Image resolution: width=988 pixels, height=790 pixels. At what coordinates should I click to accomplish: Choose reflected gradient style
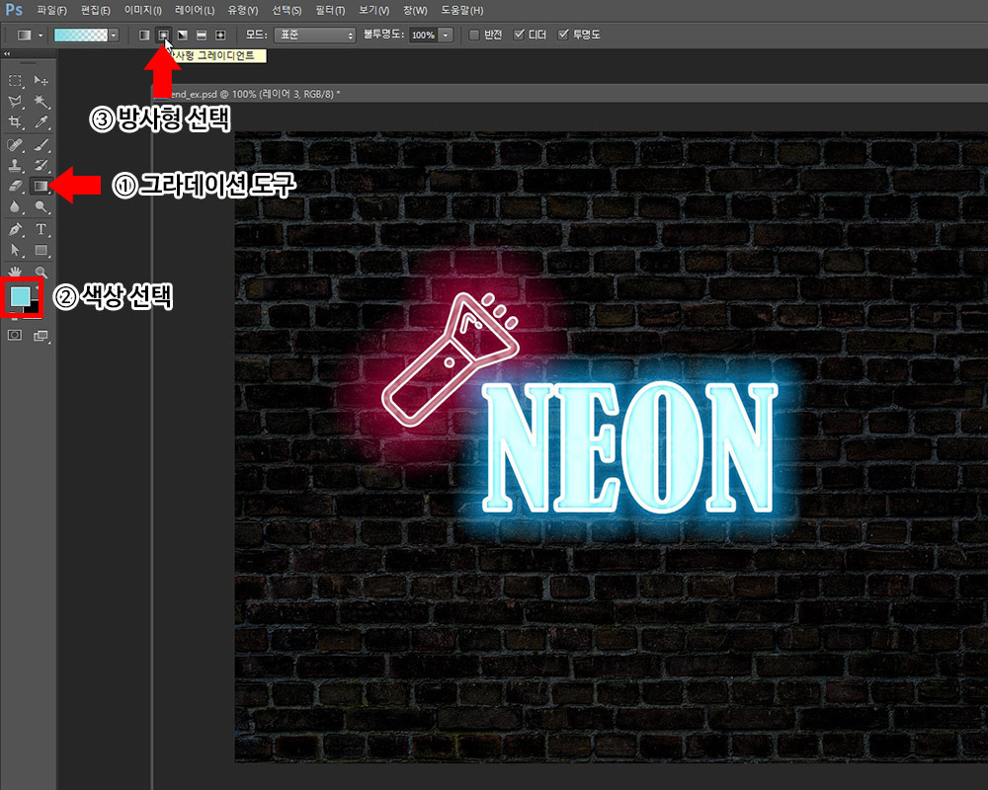pyautogui.click(x=201, y=36)
